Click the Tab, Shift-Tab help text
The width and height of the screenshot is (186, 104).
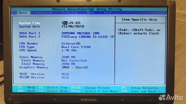coord(139,32)
